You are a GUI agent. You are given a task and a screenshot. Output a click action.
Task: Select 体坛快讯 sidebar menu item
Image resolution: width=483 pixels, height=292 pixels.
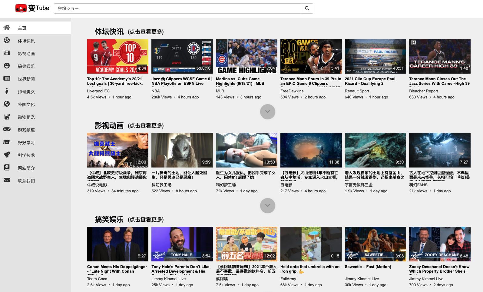(x=35, y=41)
